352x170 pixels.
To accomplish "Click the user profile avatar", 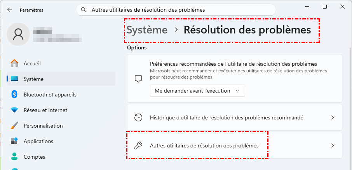I will [18, 34].
